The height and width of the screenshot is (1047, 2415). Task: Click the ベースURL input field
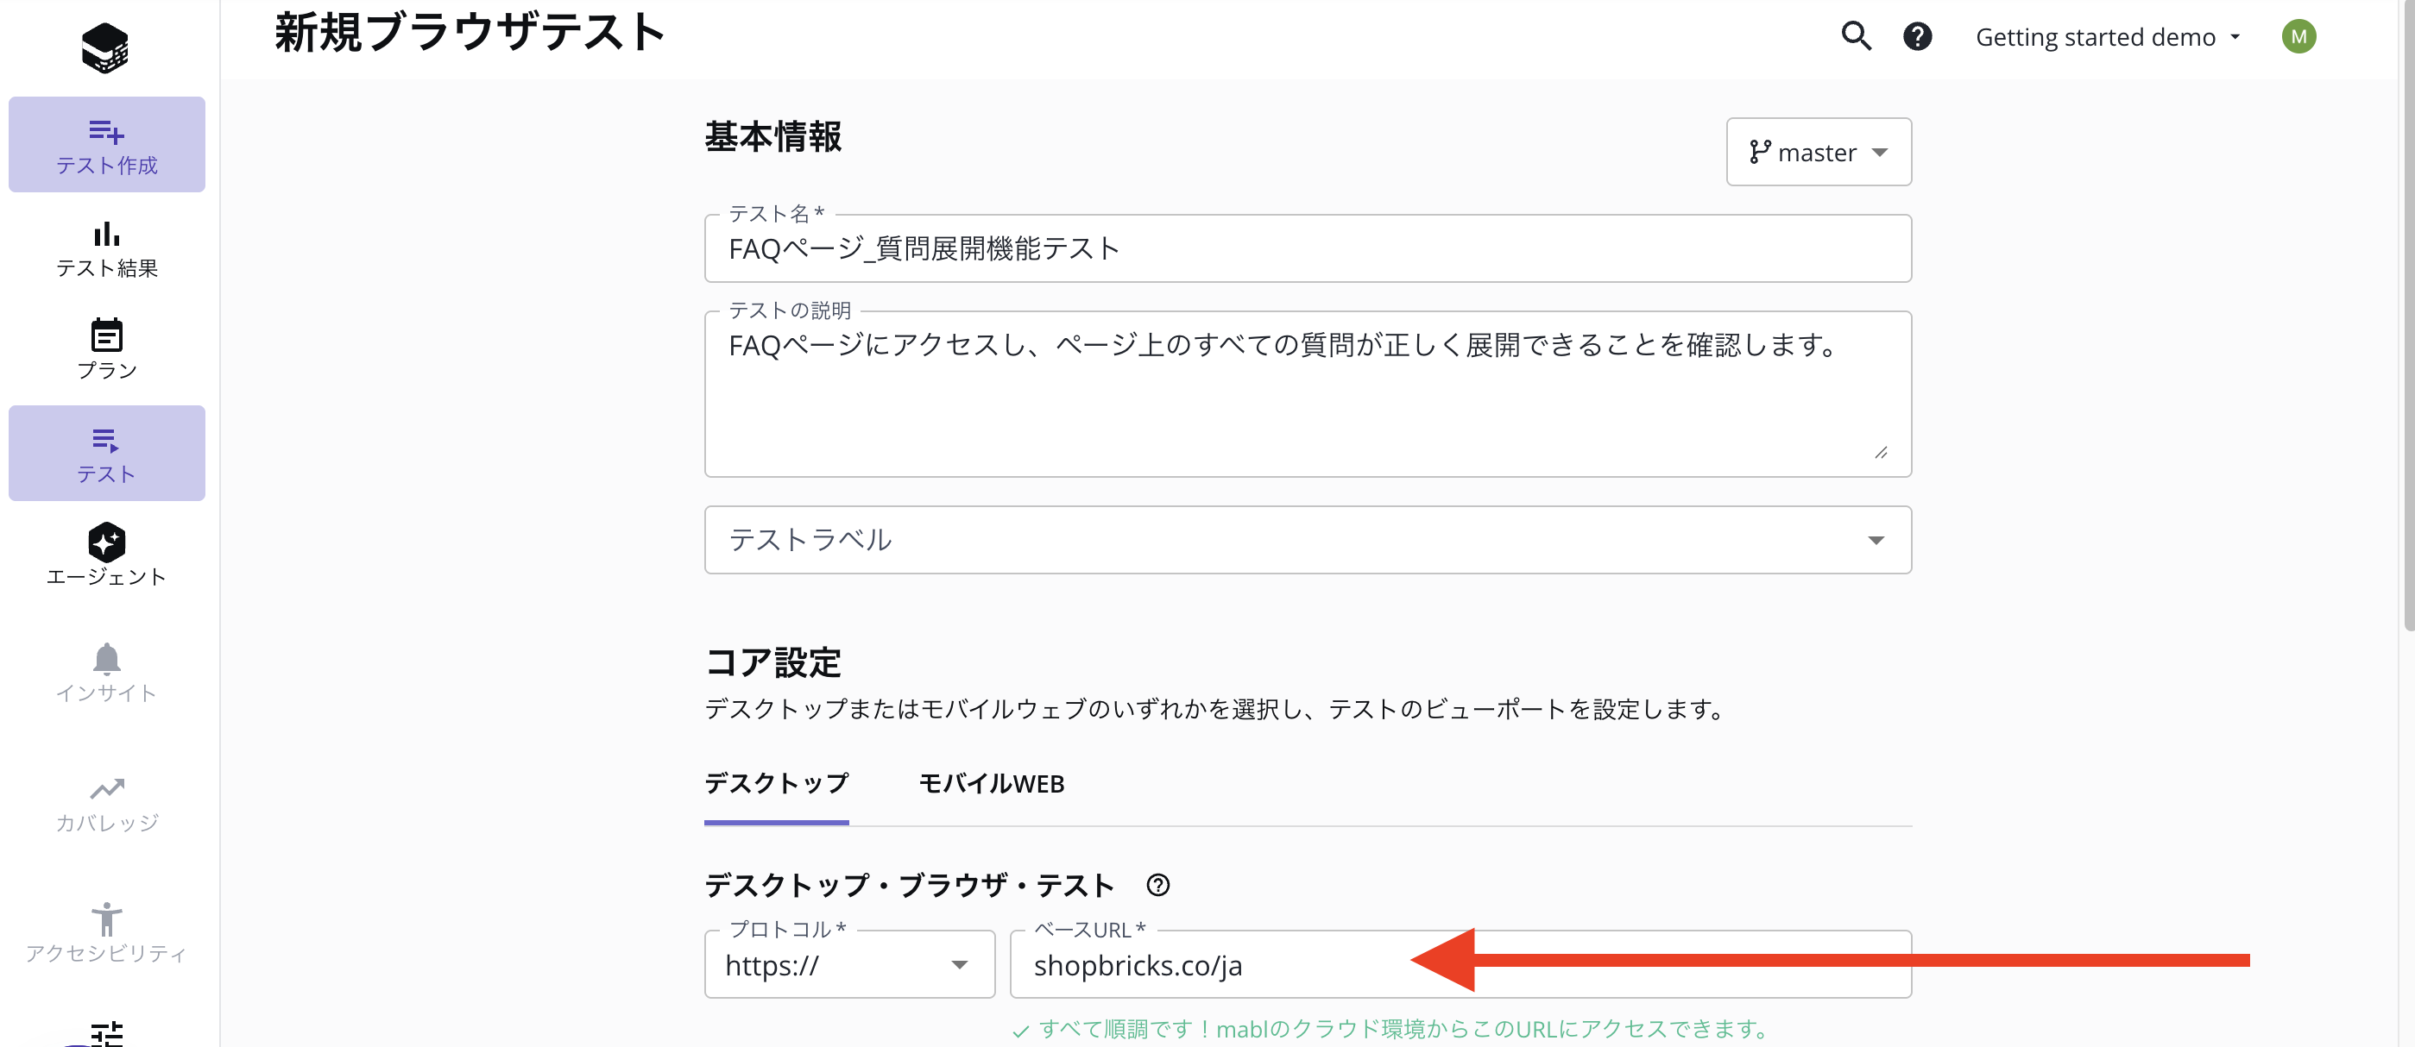(x=1460, y=964)
